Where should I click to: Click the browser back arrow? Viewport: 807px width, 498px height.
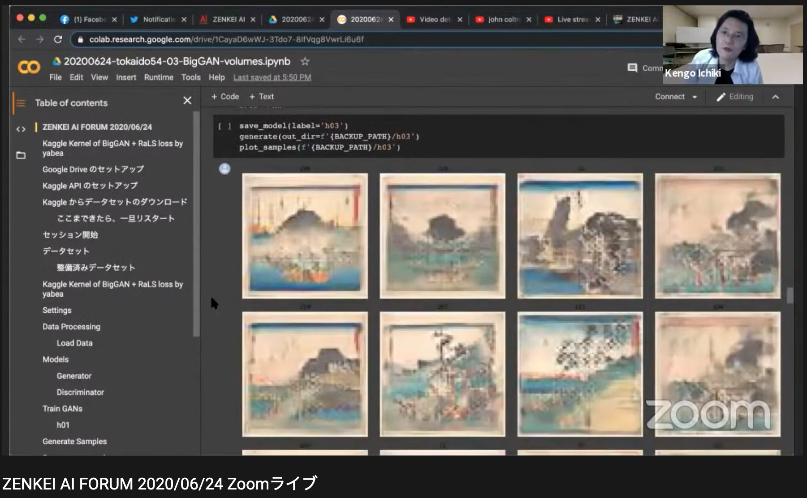pos(22,39)
